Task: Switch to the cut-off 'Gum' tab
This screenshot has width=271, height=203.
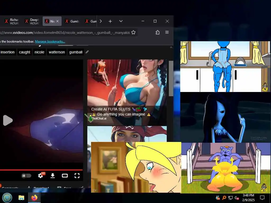Action: [x=91, y=21]
